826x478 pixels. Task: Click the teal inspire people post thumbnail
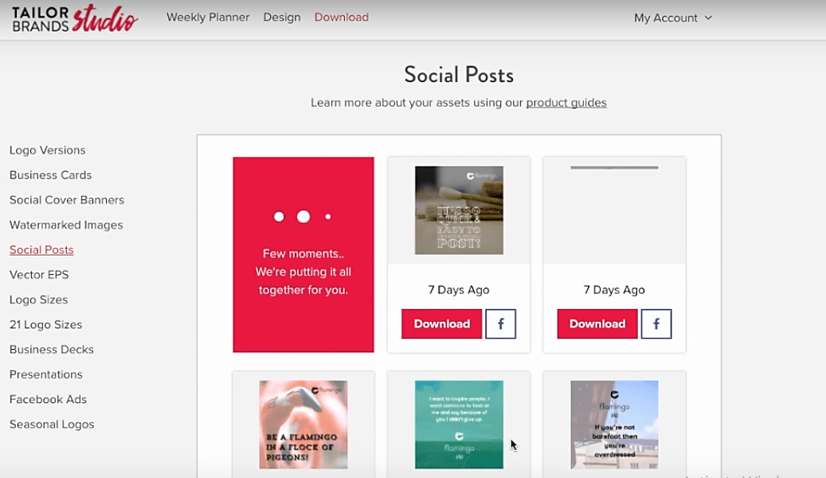point(459,425)
